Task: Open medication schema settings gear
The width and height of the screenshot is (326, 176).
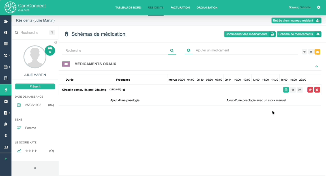Action: [x=311, y=52]
